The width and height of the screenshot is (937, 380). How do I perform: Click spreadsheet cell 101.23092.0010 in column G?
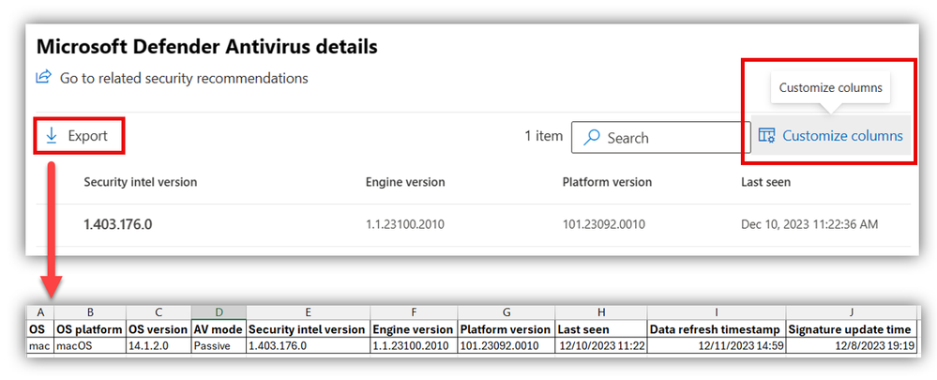click(x=506, y=345)
